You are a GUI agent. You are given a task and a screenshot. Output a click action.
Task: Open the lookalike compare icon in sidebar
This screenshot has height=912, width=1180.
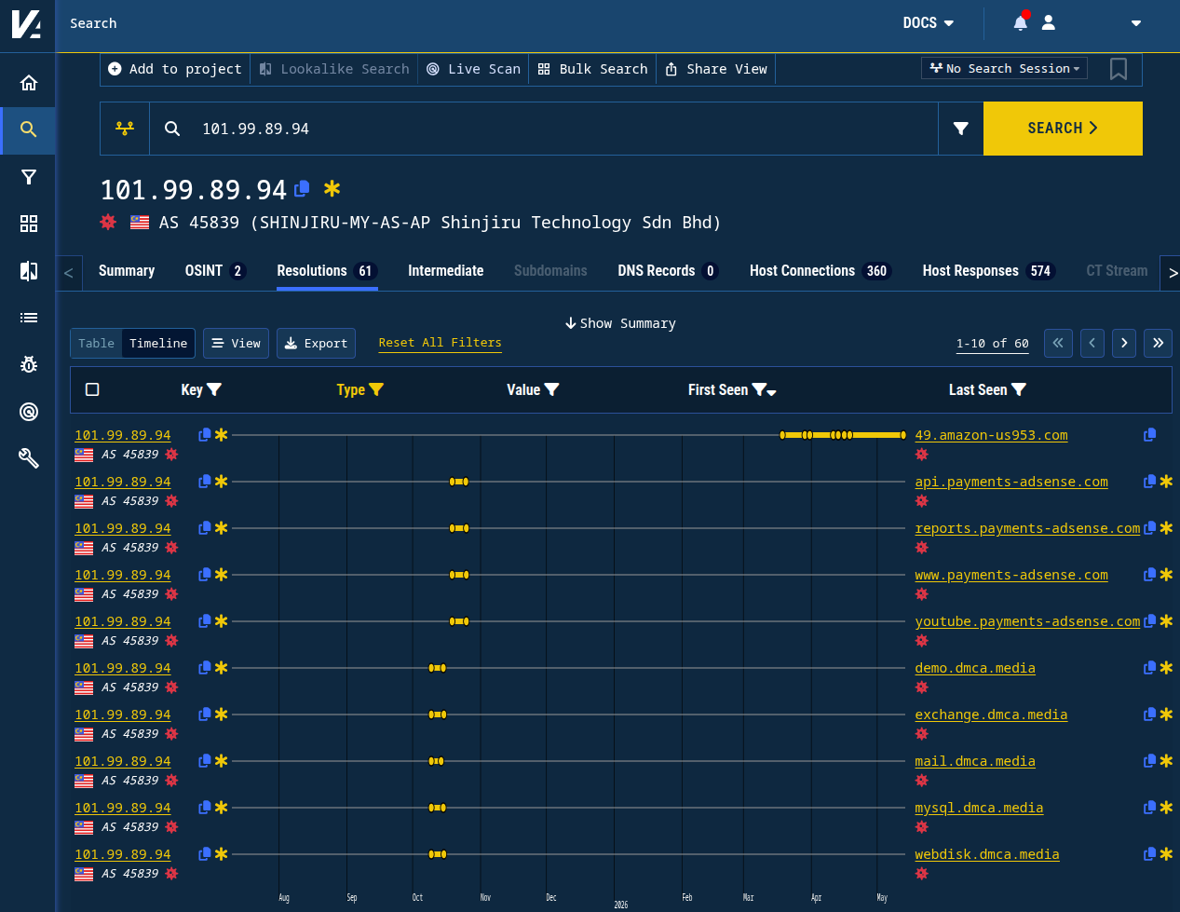pos(29,271)
